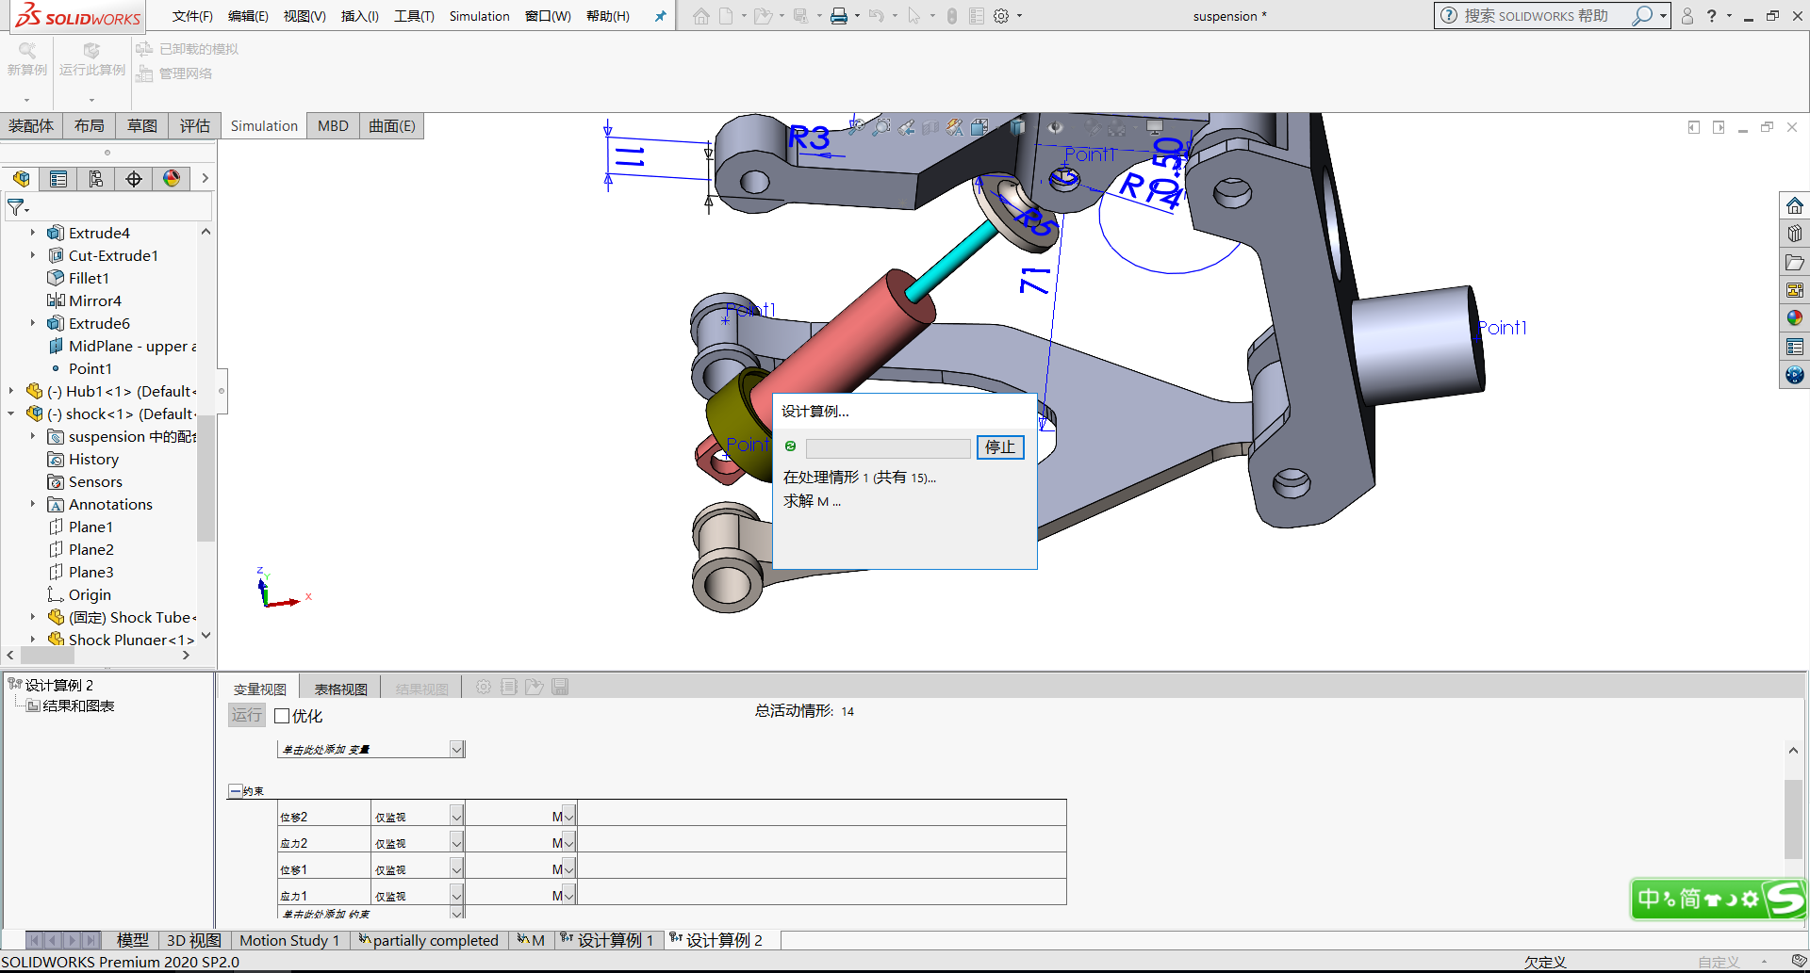
Task: Collapse the shock<1> component node
Action: click(11, 414)
